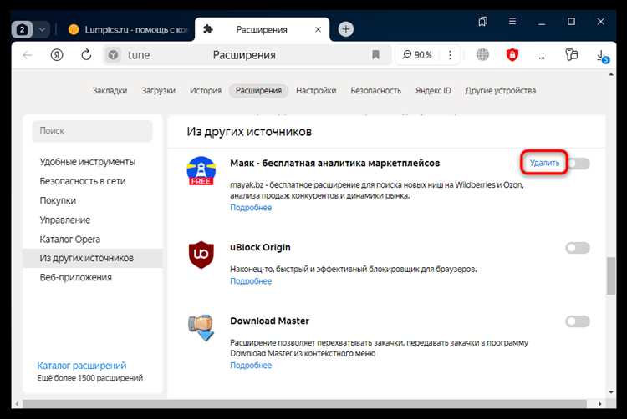Click the uBlock Origin shield icon
Viewport: 627px width, 419px height.
[x=201, y=255]
